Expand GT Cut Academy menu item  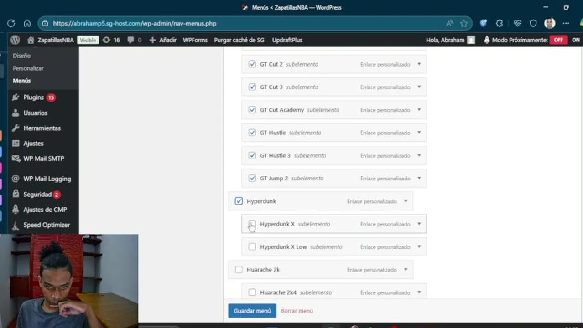419,110
